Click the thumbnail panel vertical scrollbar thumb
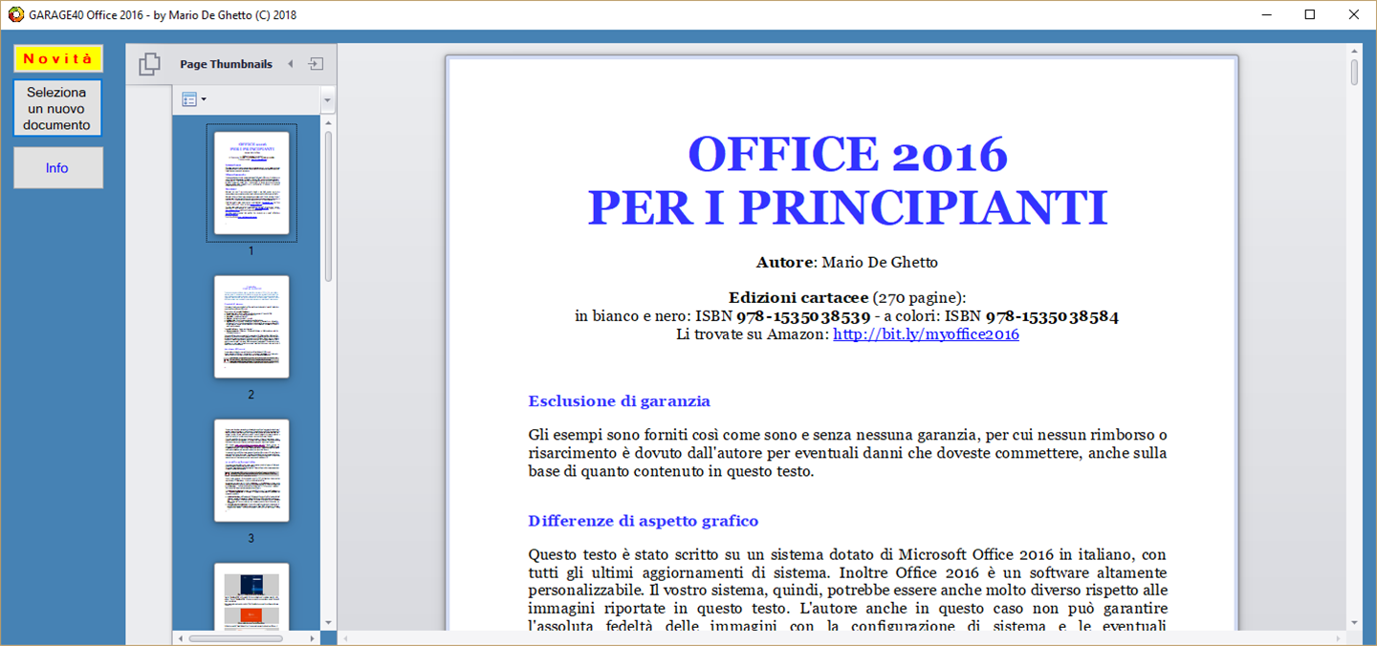This screenshot has width=1377, height=646. tap(328, 205)
